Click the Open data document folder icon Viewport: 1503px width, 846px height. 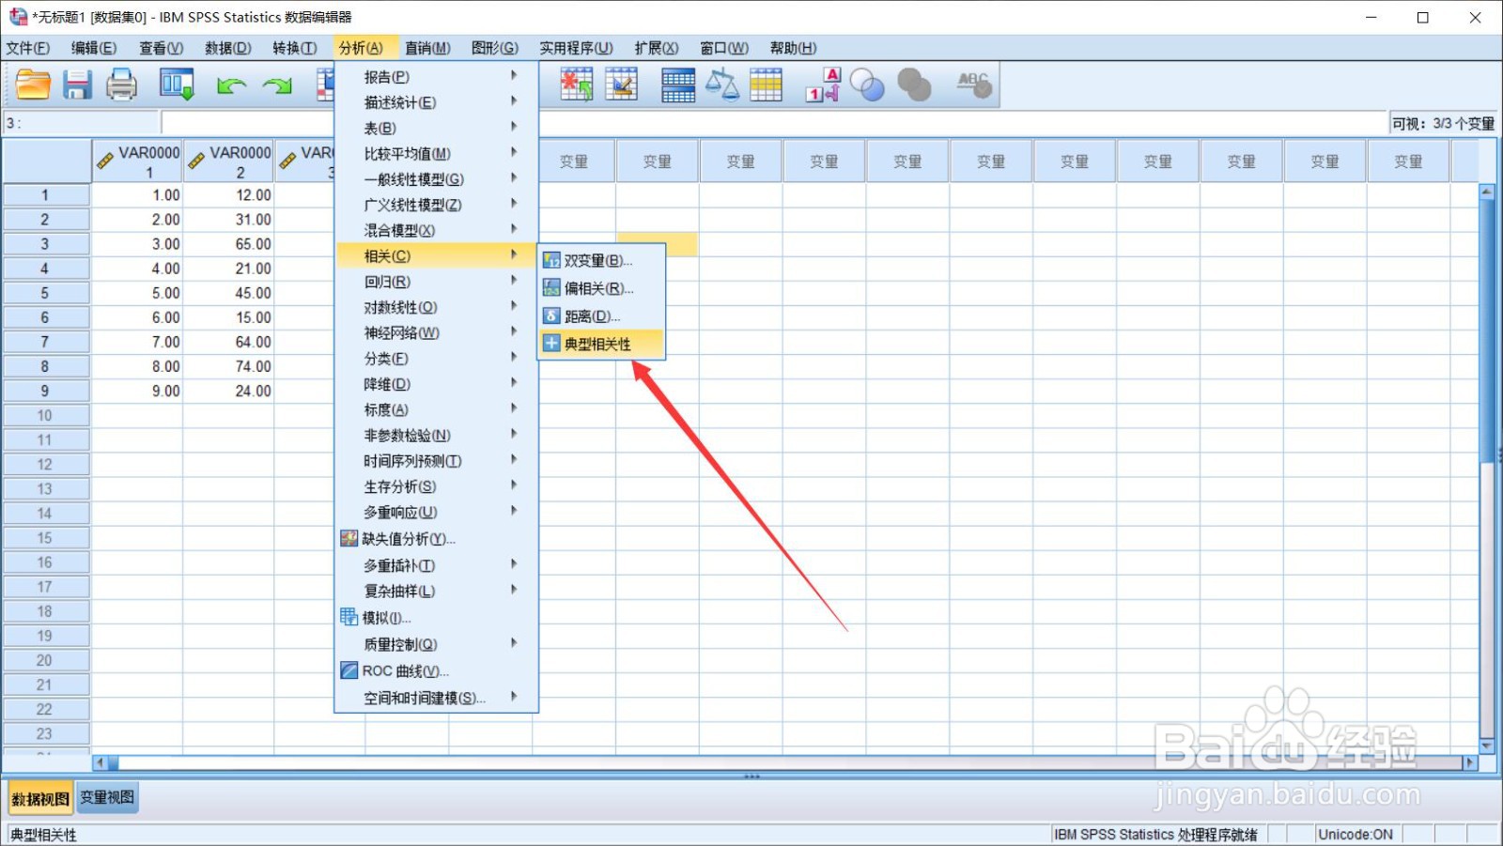coord(33,85)
